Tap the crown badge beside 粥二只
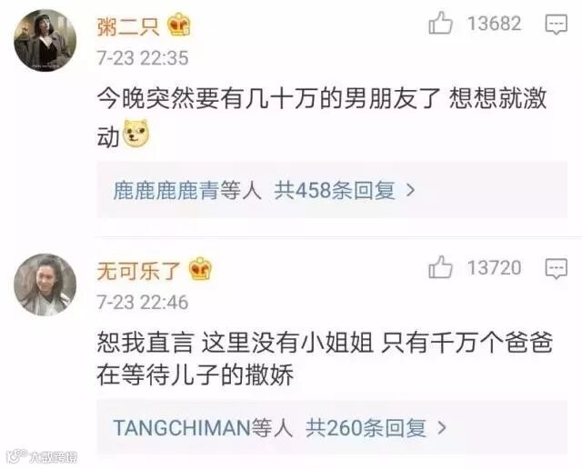 (179, 25)
